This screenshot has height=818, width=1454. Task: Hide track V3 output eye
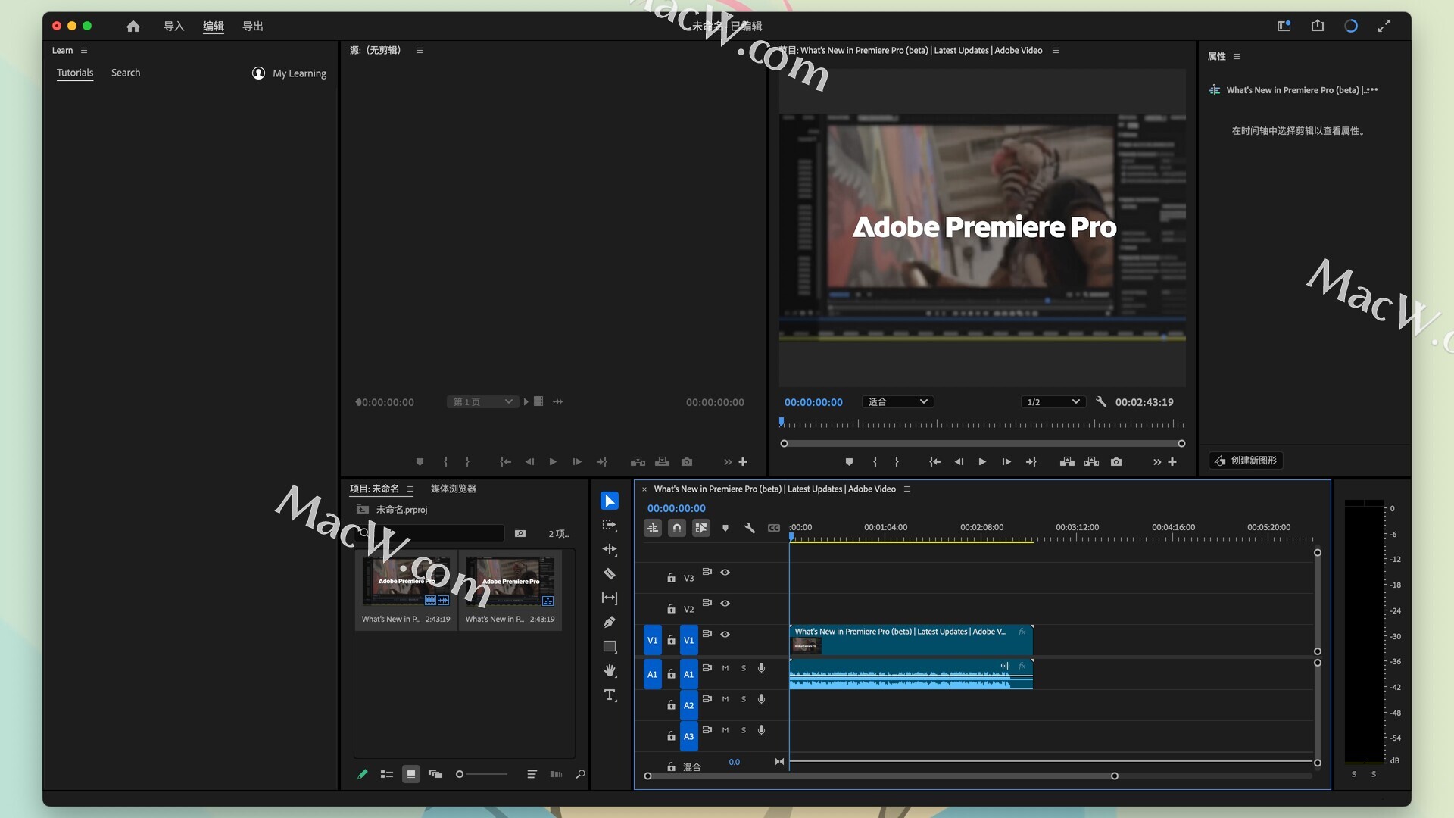pyautogui.click(x=725, y=573)
